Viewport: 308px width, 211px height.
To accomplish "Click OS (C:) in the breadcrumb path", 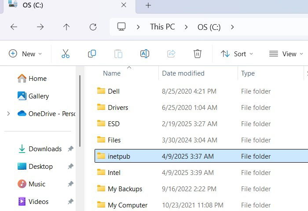I will pos(209,27).
